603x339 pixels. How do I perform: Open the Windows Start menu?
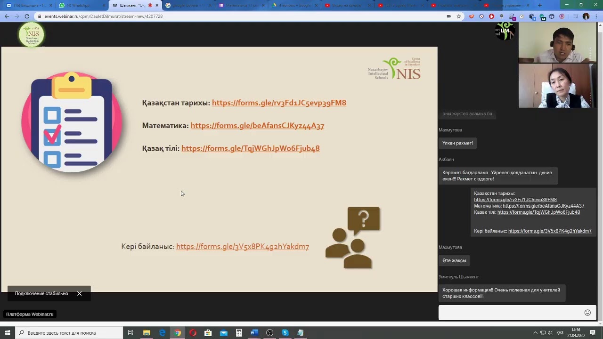coord(7,333)
